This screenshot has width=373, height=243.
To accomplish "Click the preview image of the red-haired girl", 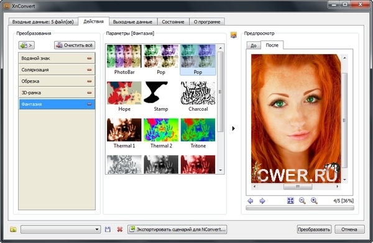I will point(296,119).
